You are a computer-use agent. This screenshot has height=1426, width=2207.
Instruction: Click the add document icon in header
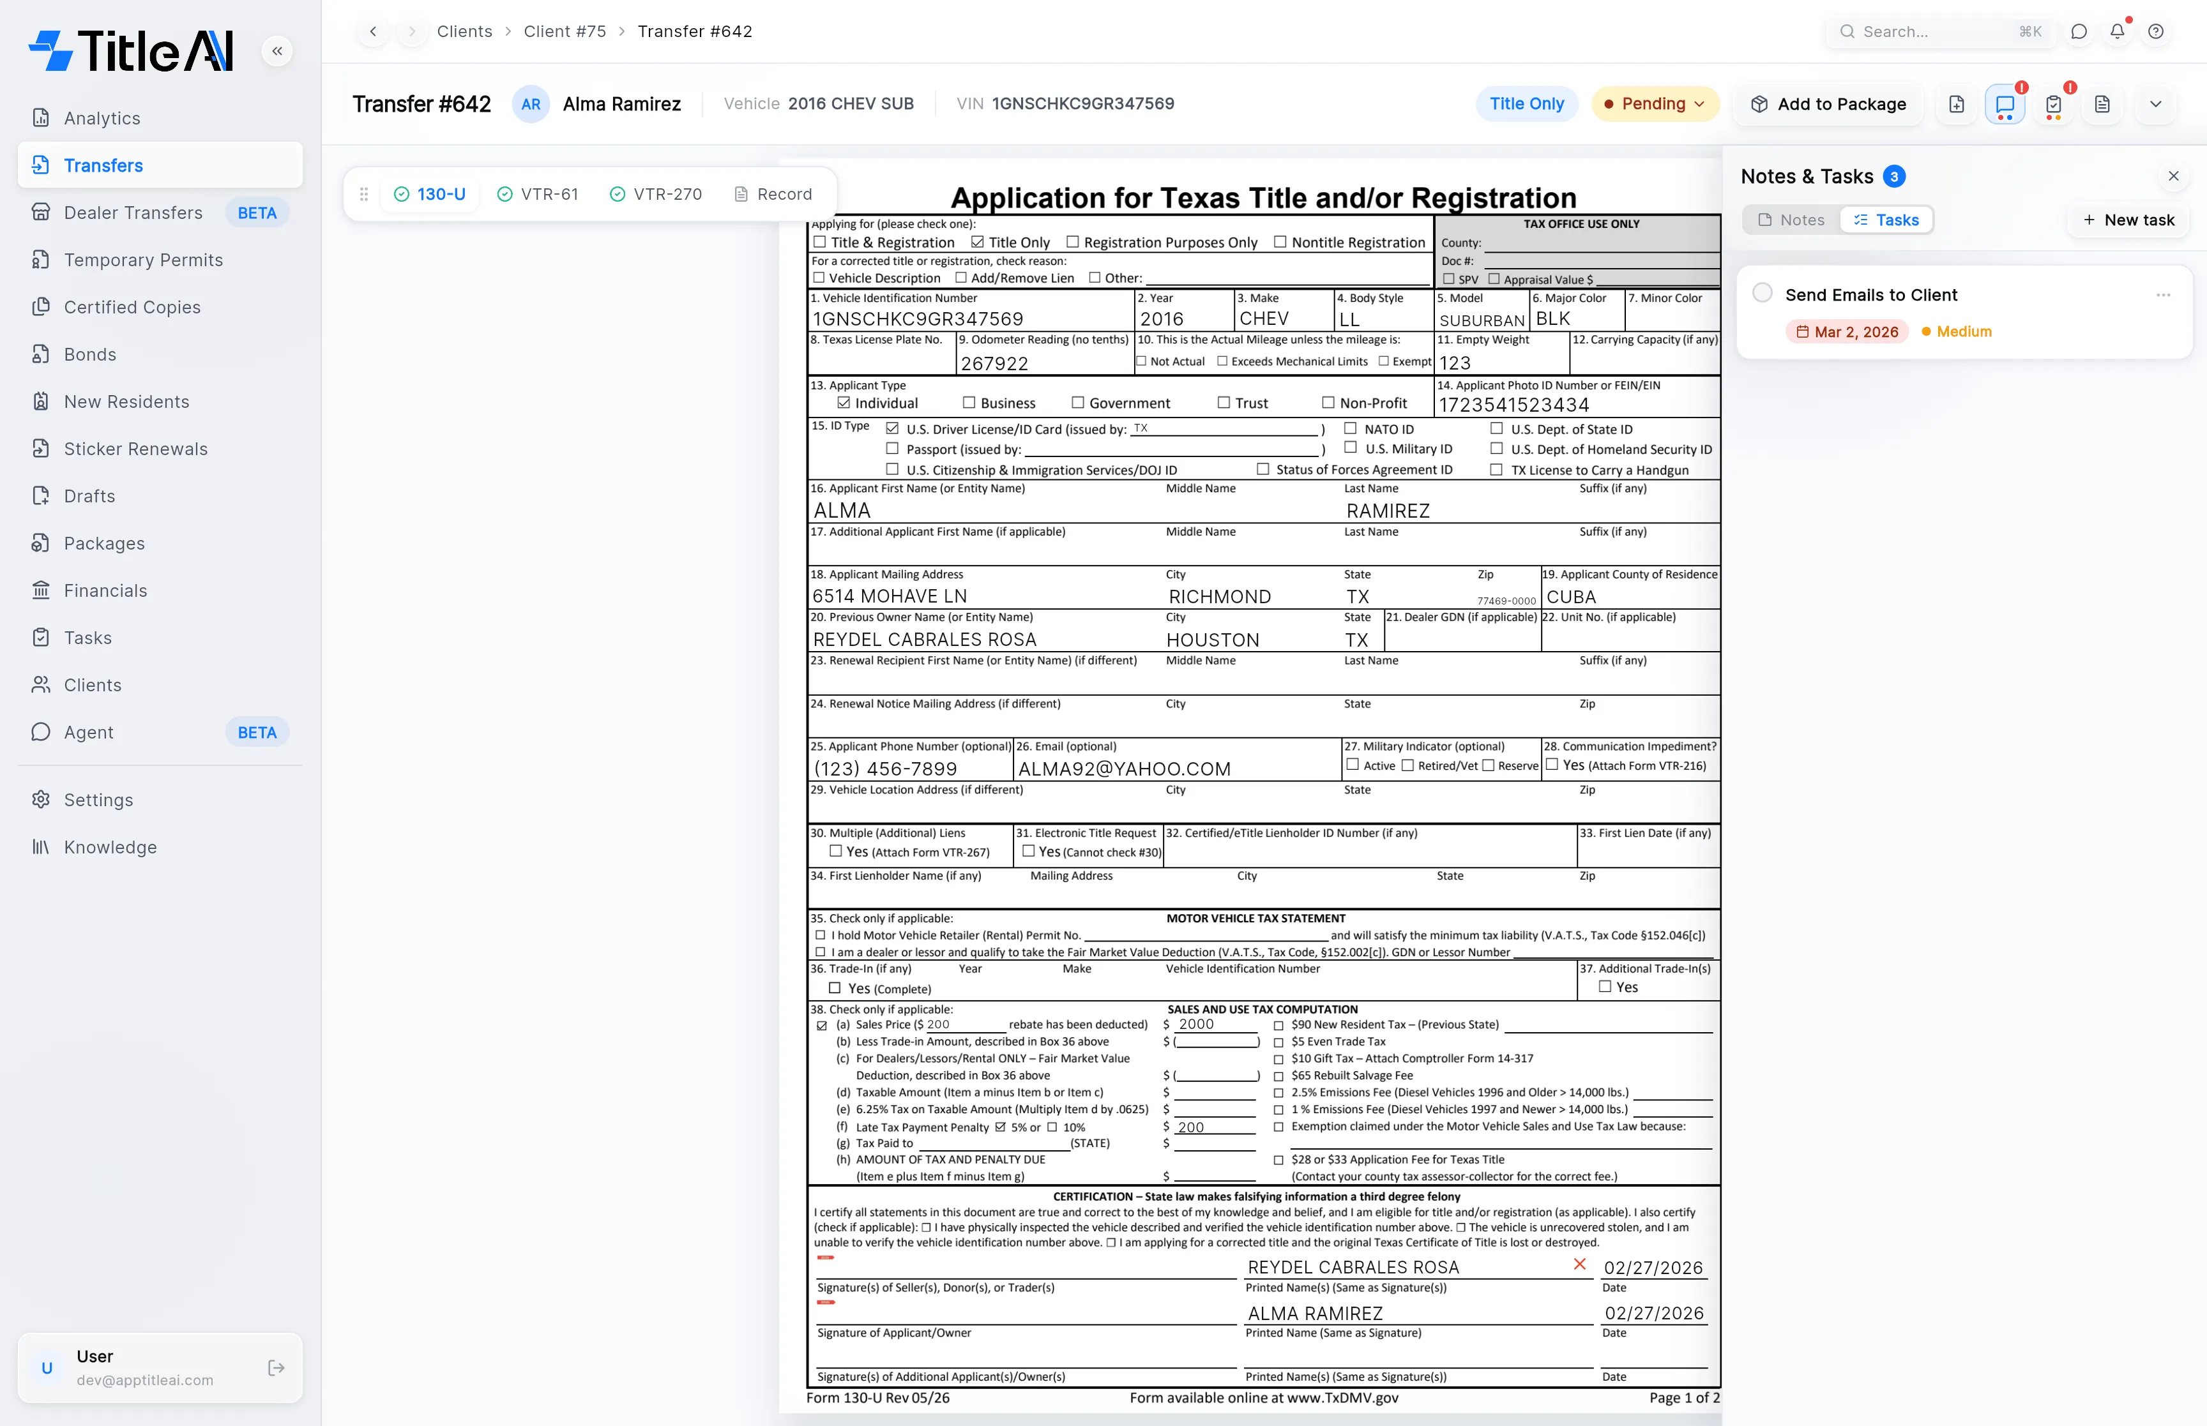click(x=1956, y=105)
